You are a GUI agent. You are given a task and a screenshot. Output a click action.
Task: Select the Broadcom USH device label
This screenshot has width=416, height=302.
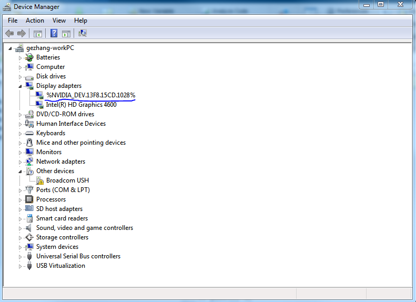(x=67, y=180)
